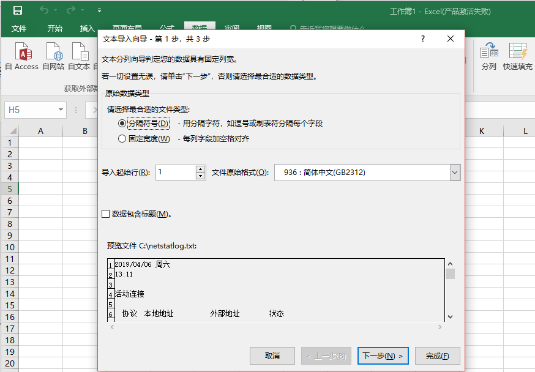Click the preview vertical scrollbar thumb
Image resolution: width=535 pixels, height=372 pixels.
[x=450, y=274]
